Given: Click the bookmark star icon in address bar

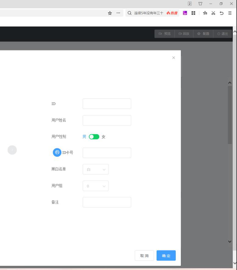Looking at the screenshot, I should [x=110, y=13].
